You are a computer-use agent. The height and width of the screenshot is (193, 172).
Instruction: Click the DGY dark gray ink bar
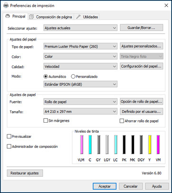[141, 145]
